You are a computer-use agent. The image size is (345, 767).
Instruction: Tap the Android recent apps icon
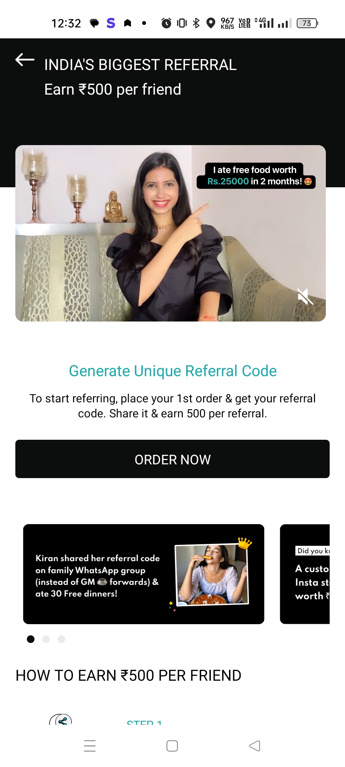coord(90,746)
